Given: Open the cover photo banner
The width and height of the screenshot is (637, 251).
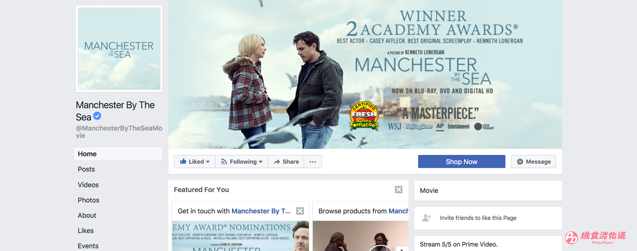Looking at the screenshot, I should tap(365, 74).
